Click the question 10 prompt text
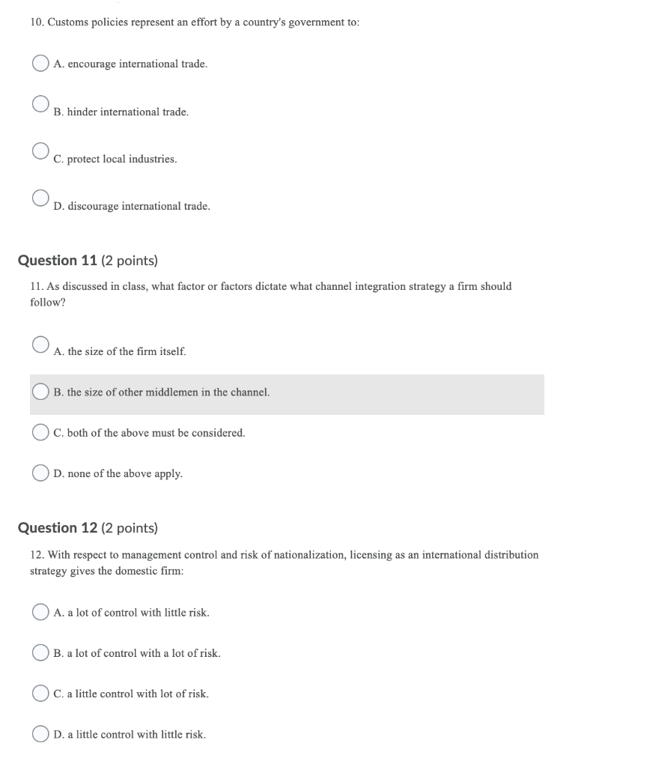 point(193,22)
